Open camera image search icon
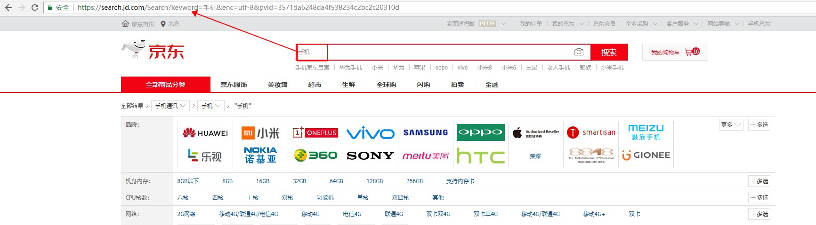Screen dimensions: 816x225 coord(579,52)
